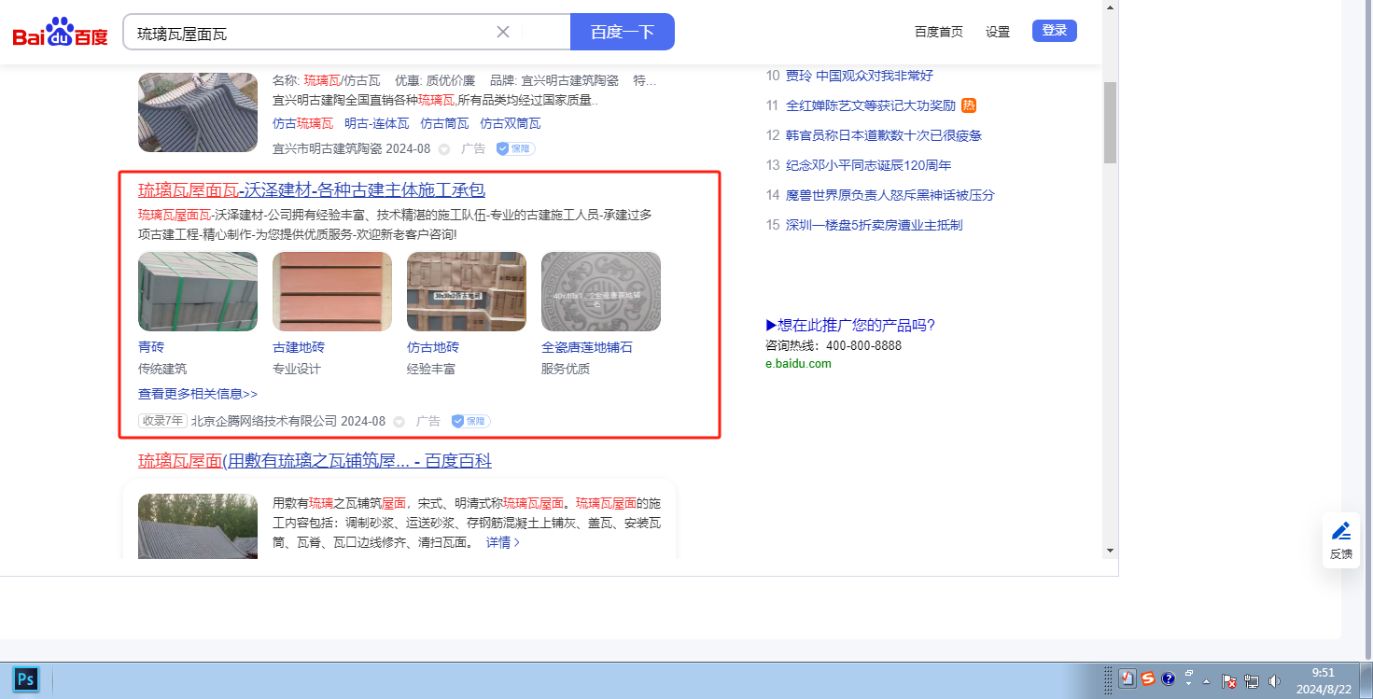Open the 明古-连体瓦 sublink
The image size is (1373, 699).
[377, 123]
